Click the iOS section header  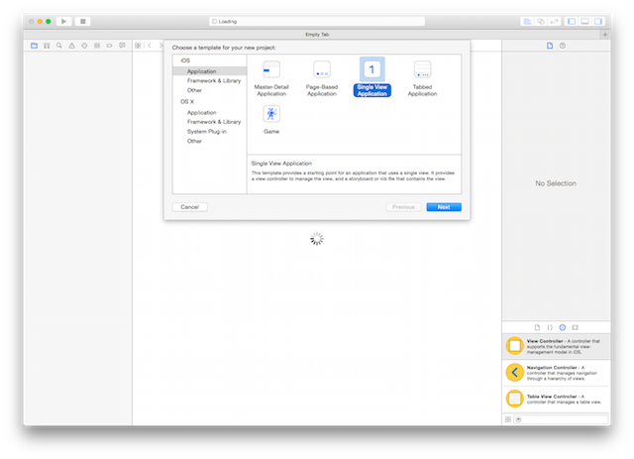tap(185, 60)
